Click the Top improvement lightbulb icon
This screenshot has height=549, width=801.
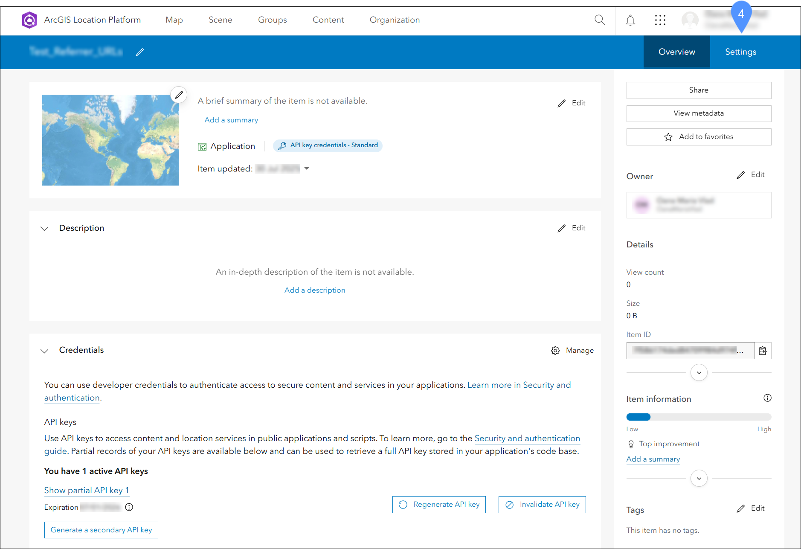pos(631,444)
